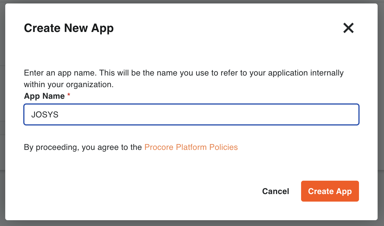Click the JOSYS text in the field

click(x=45, y=115)
